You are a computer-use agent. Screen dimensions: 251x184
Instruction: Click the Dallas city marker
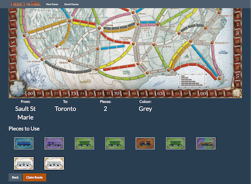pos(138,63)
